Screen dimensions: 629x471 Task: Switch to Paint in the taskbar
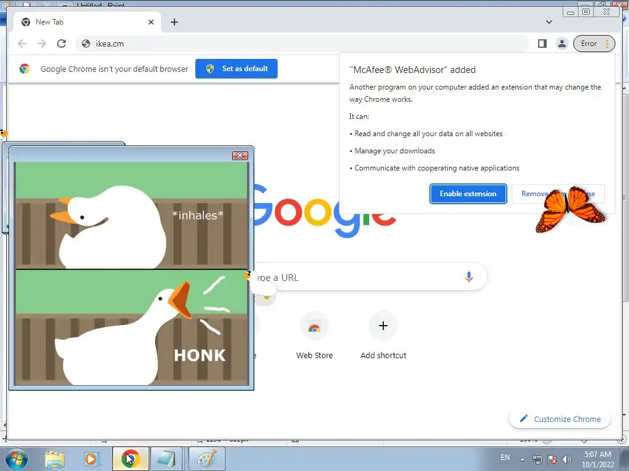[x=206, y=459]
